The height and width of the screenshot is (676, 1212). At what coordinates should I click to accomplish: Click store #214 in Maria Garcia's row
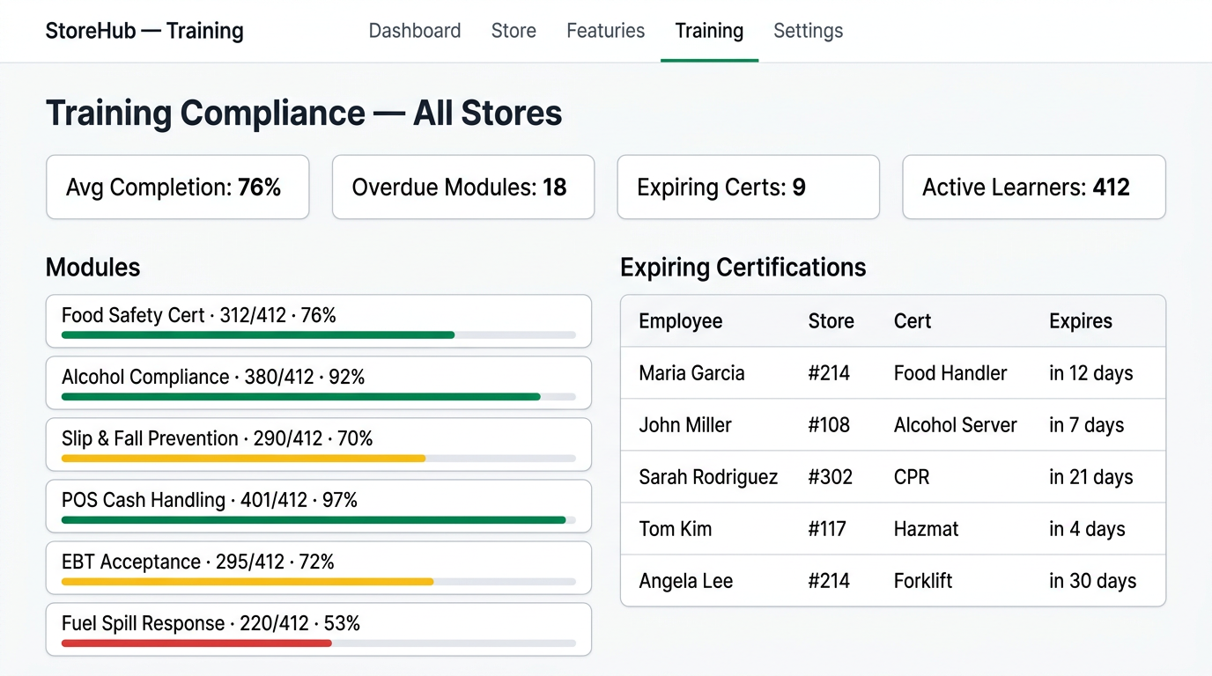coord(829,373)
